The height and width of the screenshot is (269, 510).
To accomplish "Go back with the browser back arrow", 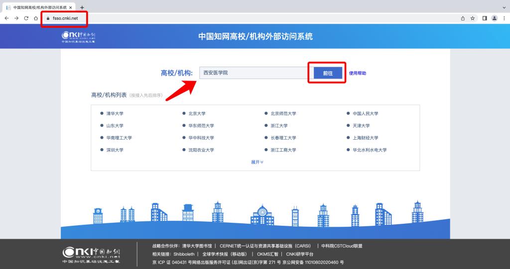I will click(6, 18).
